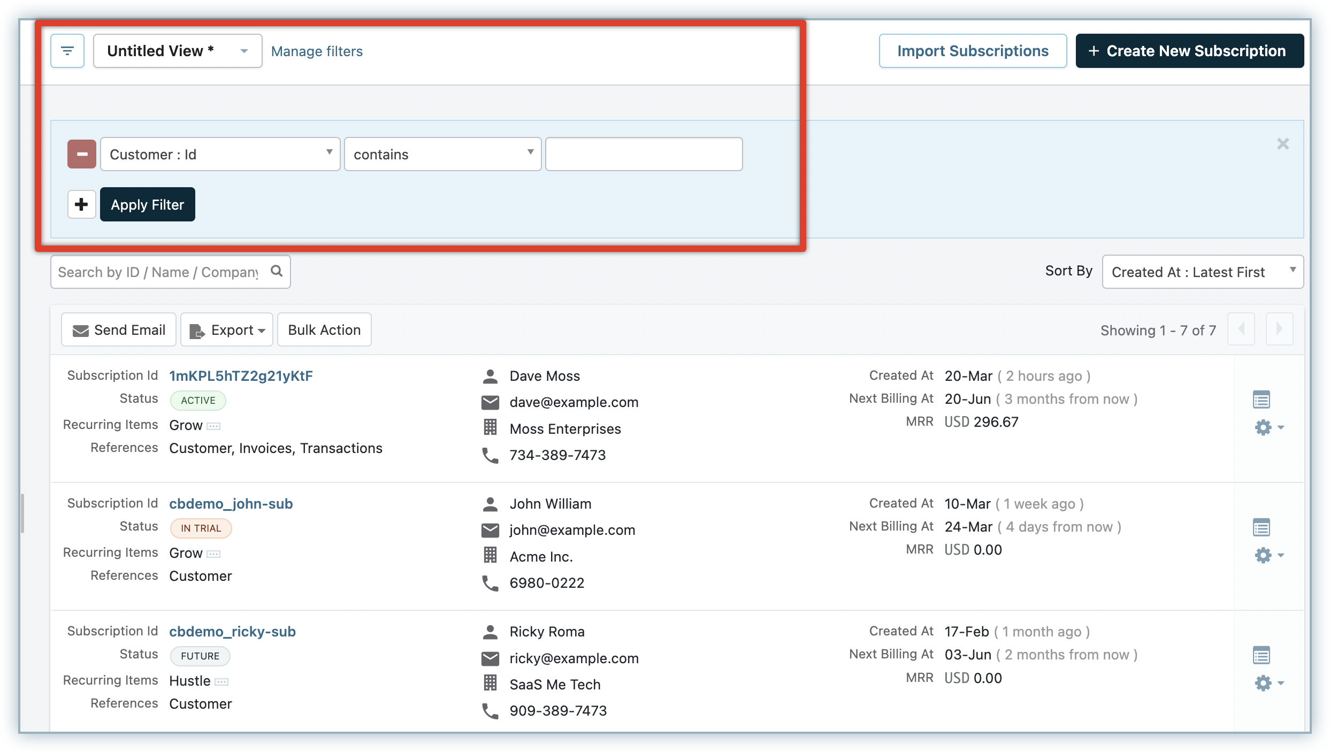Click the previous page arrow
The image size is (1330, 752).
point(1241,329)
